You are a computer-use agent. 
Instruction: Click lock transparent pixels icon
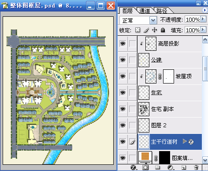pyautogui.click(x=137, y=30)
